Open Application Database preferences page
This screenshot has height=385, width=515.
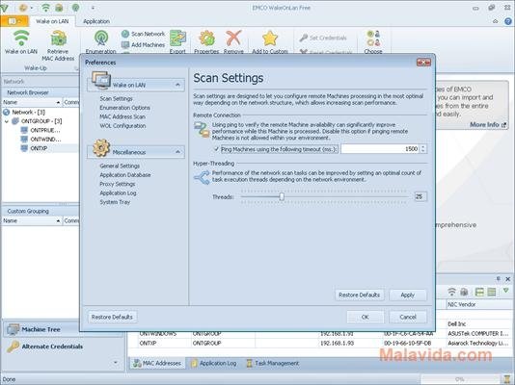(125, 175)
